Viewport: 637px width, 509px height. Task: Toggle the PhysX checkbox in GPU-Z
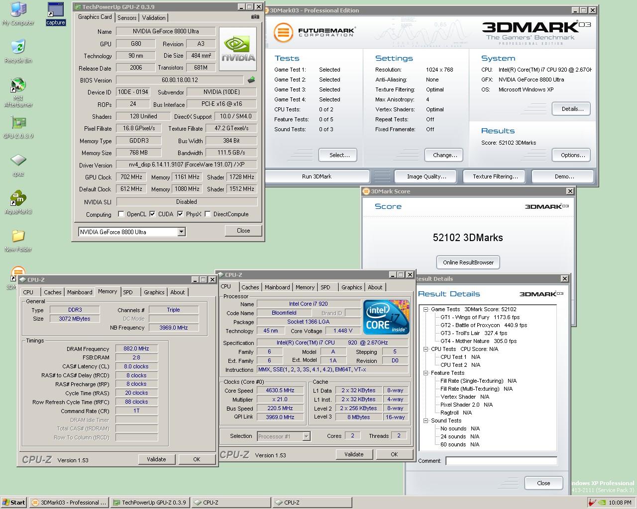coord(180,214)
